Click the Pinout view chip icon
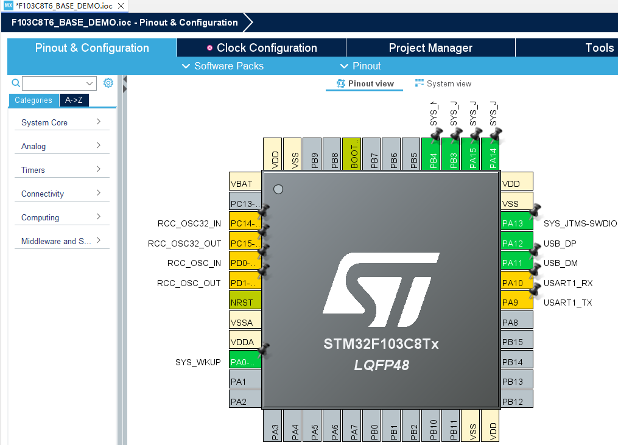Screen dimensions: 618x445 pyautogui.click(x=340, y=83)
